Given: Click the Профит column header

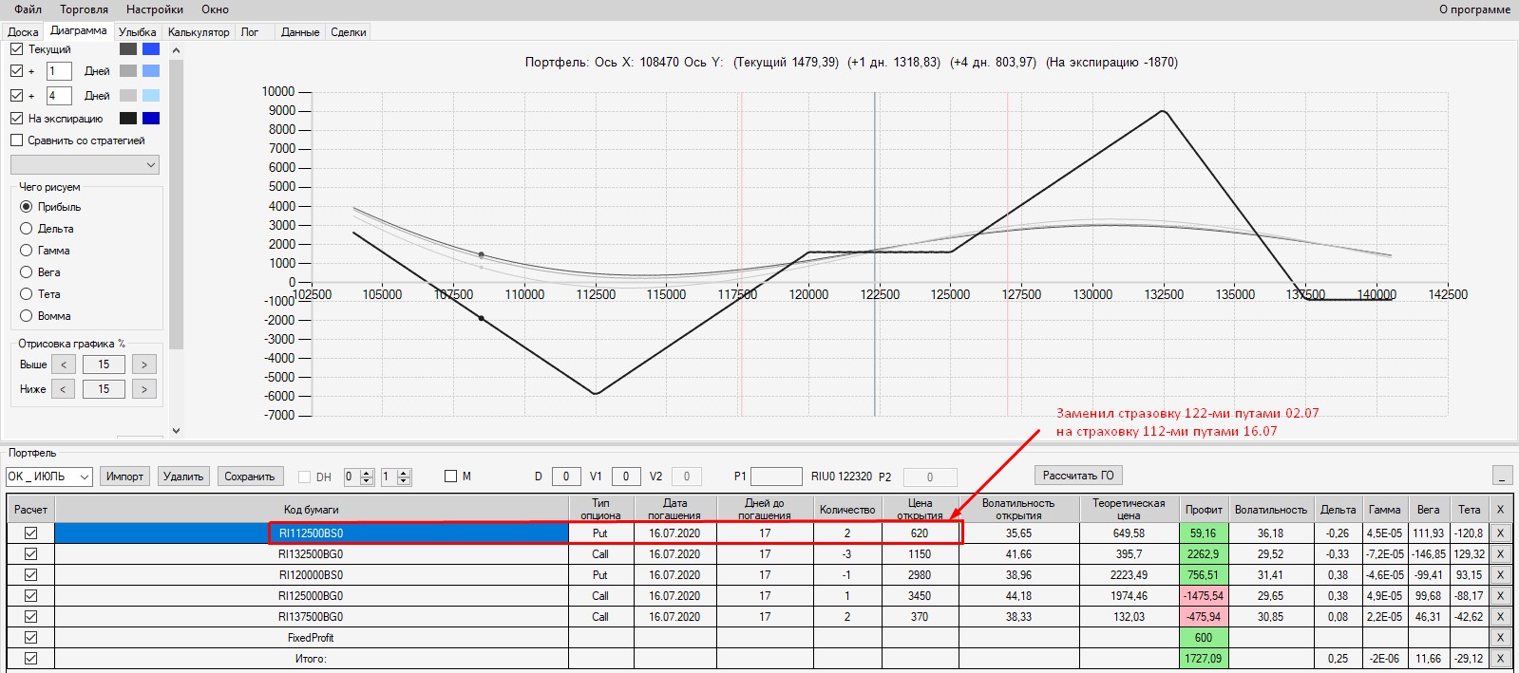Looking at the screenshot, I should point(1204,510).
